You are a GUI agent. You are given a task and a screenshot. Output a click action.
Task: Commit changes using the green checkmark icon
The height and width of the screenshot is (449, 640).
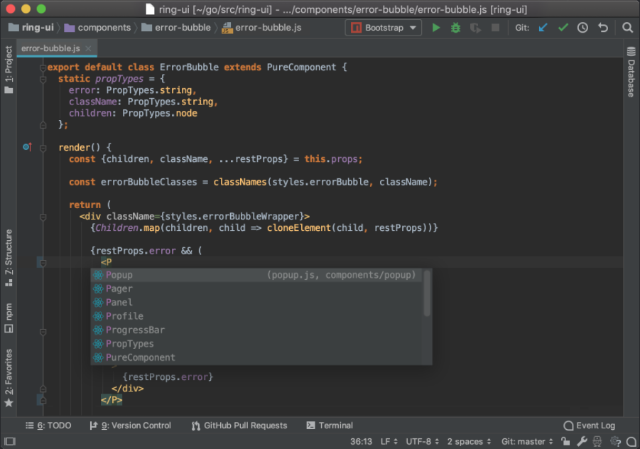click(563, 28)
